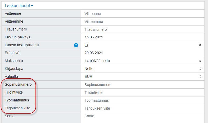Open the Kirjaustapa dropdown
Screen dimensions: 208x123
(x=143, y=69)
